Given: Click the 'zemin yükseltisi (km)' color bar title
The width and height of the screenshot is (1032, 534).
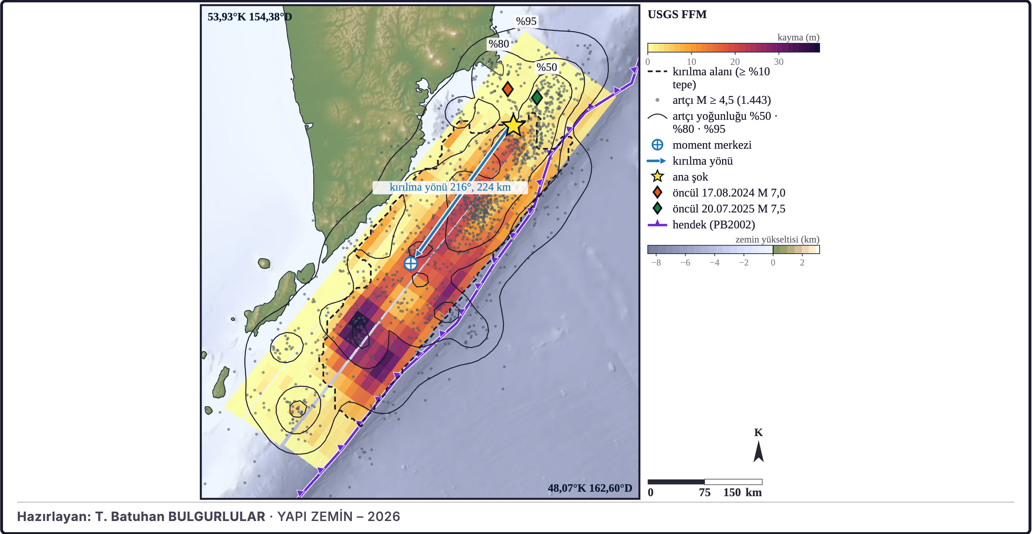Looking at the screenshot, I should (x=777, y=239).
